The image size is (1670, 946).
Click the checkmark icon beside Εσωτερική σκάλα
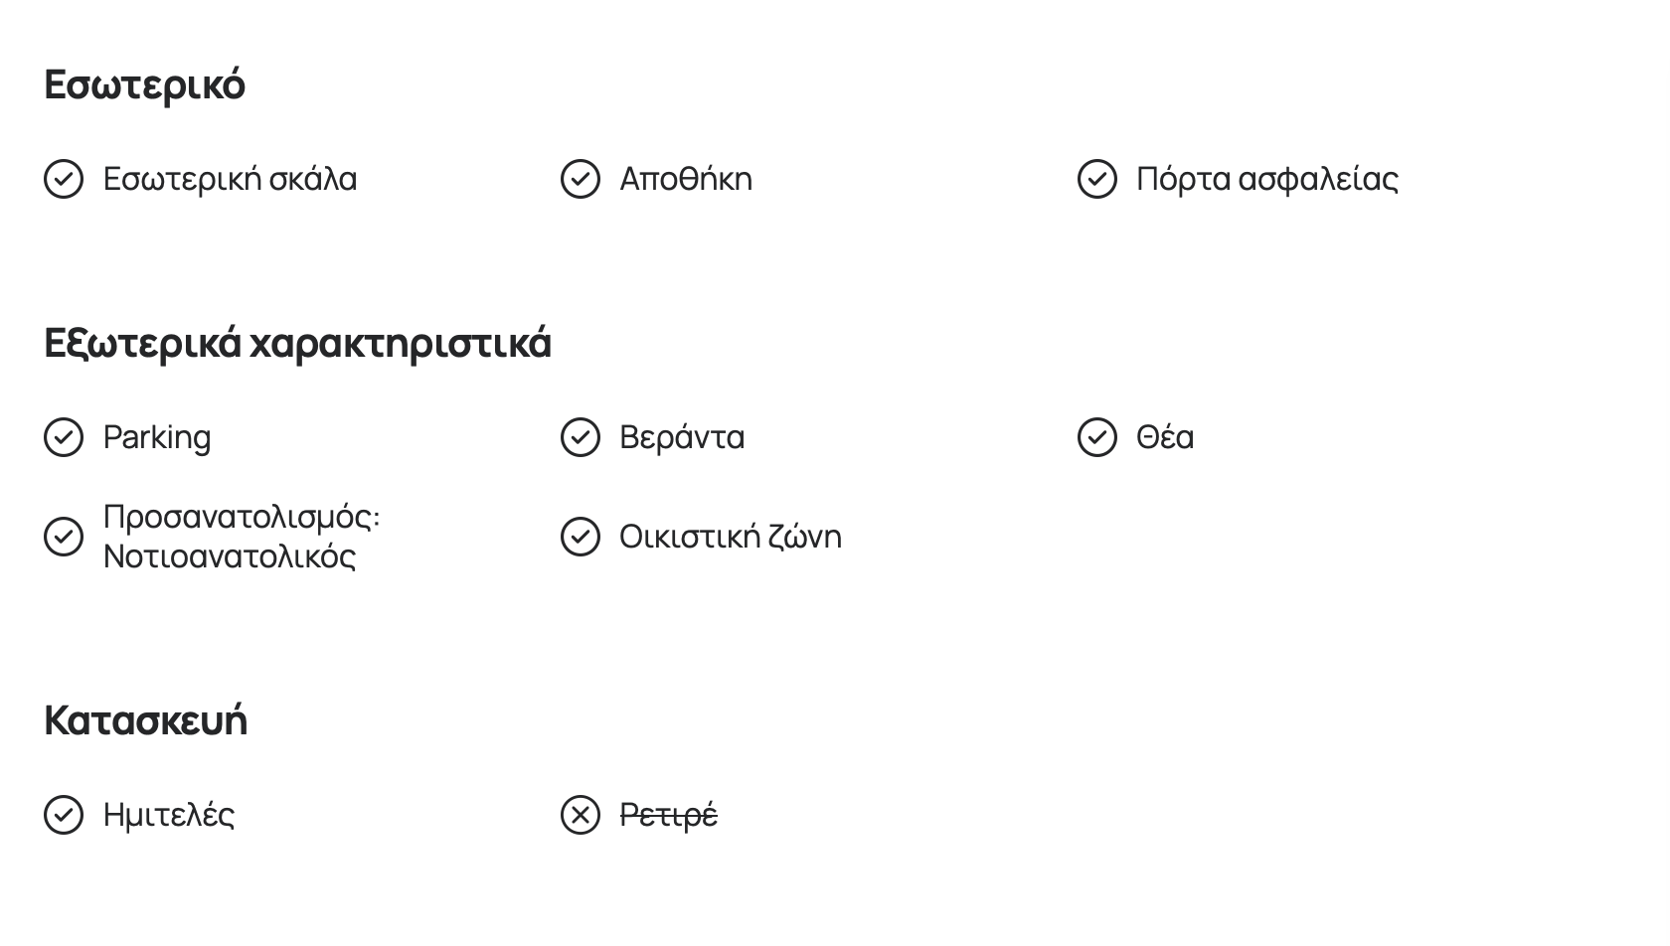pyautogui.click(x=64, y=179)
